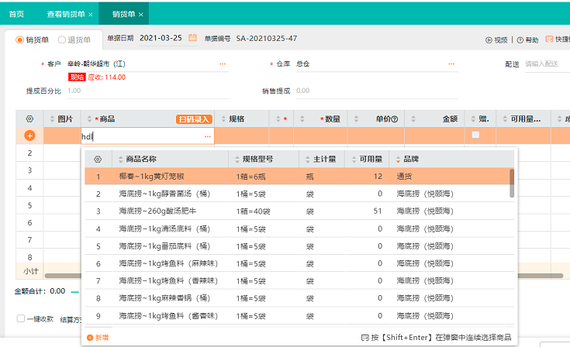Screen dimensions: 570x347
Task: Click the popup list settings gear icon
Action: 98,159
